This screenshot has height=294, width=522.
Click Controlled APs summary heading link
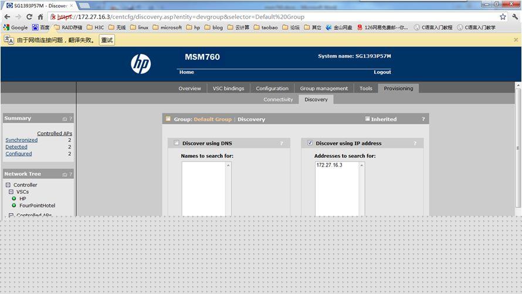point(55,133)
